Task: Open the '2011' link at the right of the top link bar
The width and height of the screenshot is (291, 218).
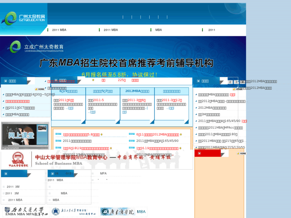Action: click(212, 30)
